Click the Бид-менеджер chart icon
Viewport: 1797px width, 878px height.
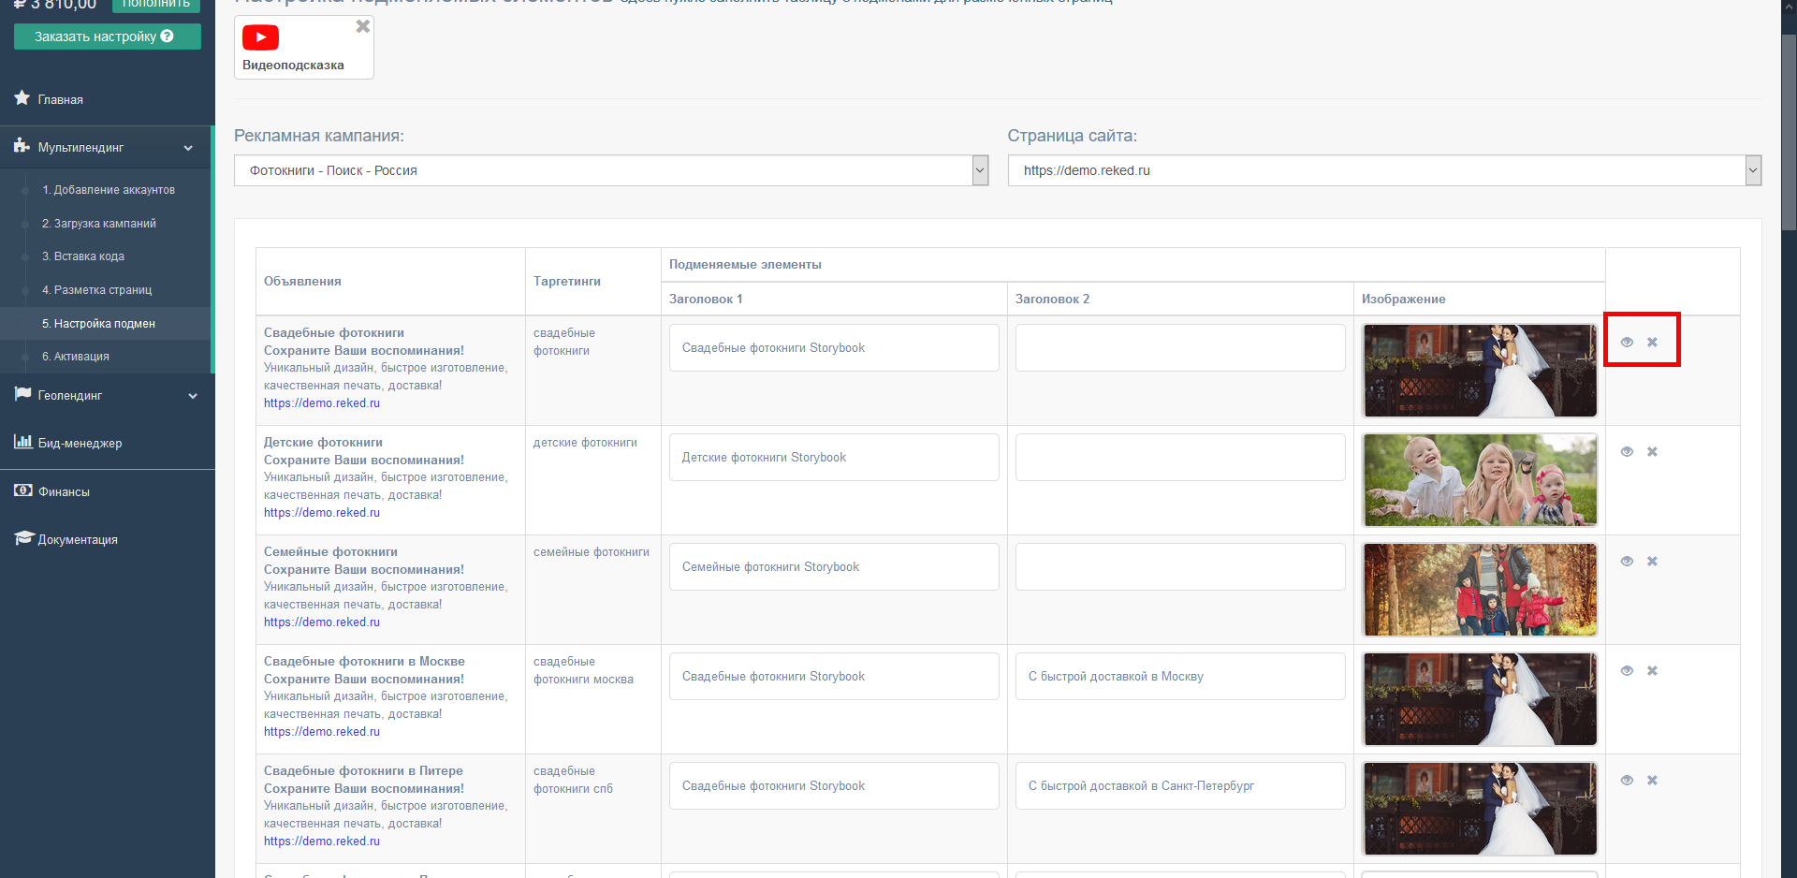point(22,442)
